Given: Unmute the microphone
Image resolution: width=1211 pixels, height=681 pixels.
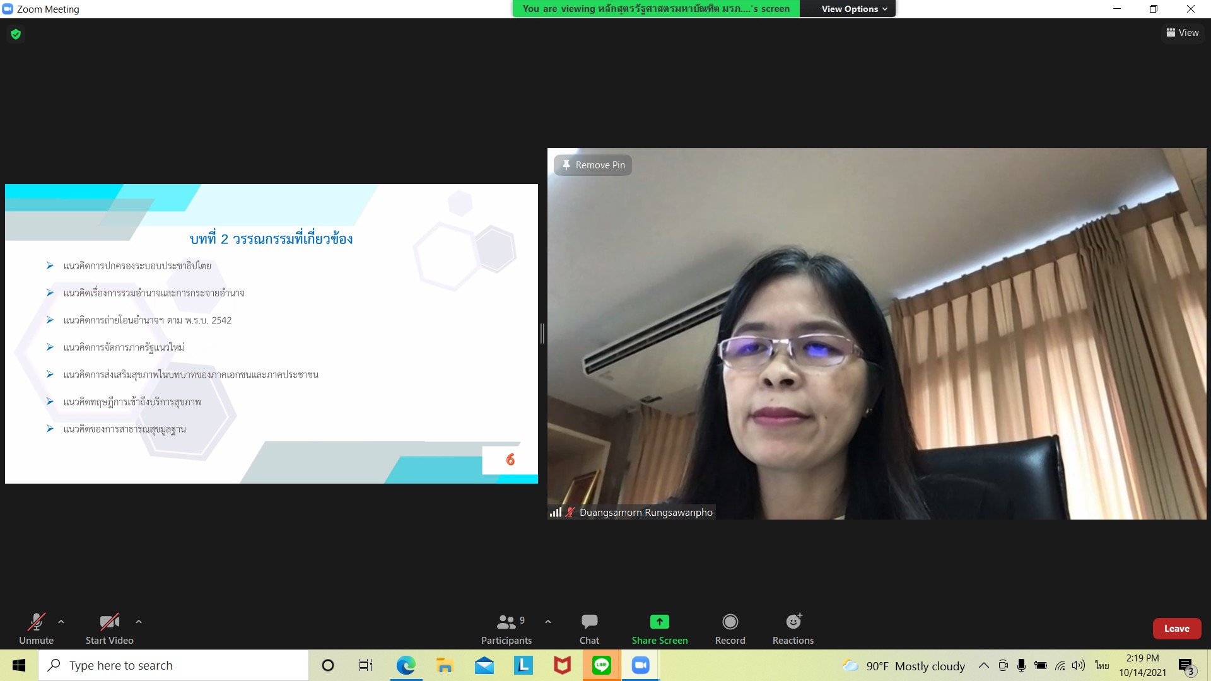Looking at the screenshot, I should 36,629.
